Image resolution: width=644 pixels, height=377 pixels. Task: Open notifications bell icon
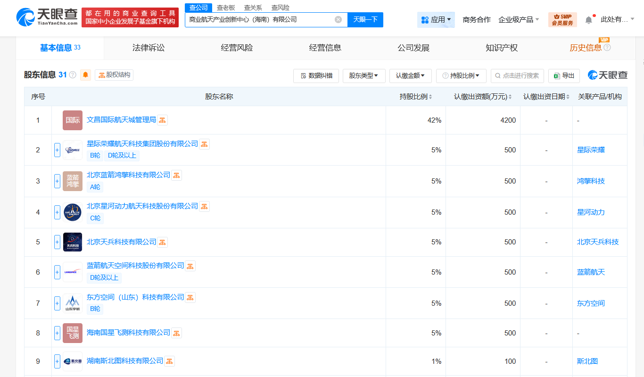pyautogui.click(x=589, y=20)
